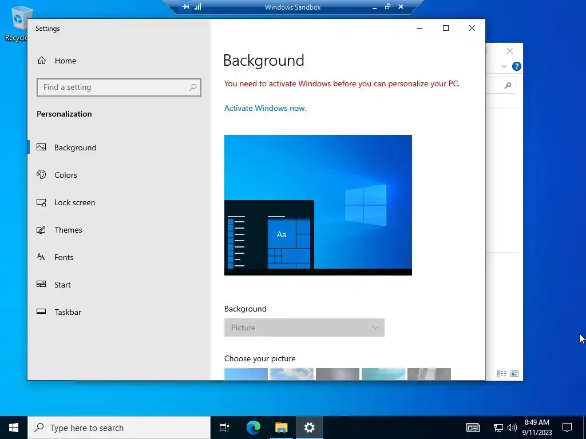Maximize the Settings window
Screen dimensions: 586x439
(x=445, y=29)
